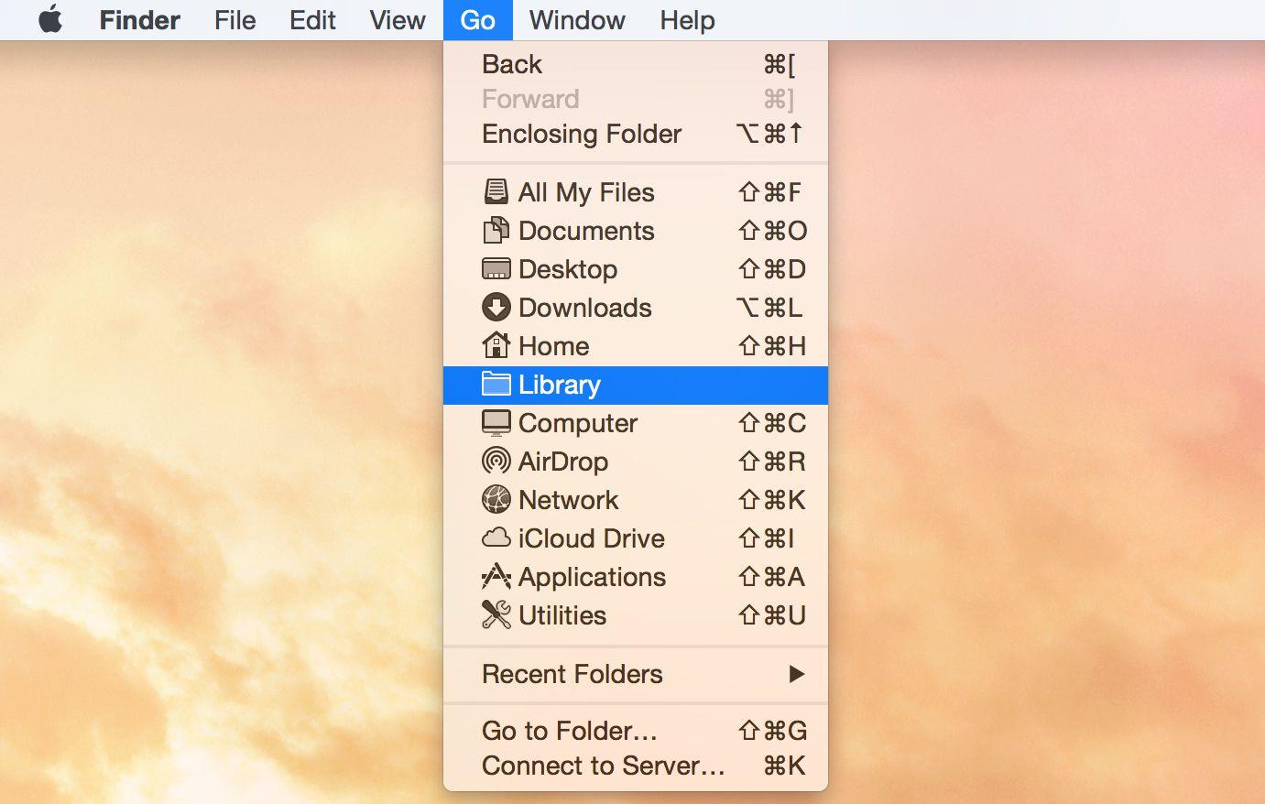The height and width of the screenshot is (804, 1265).
Task: Select the AirDrop label
Action: (563, 462)
